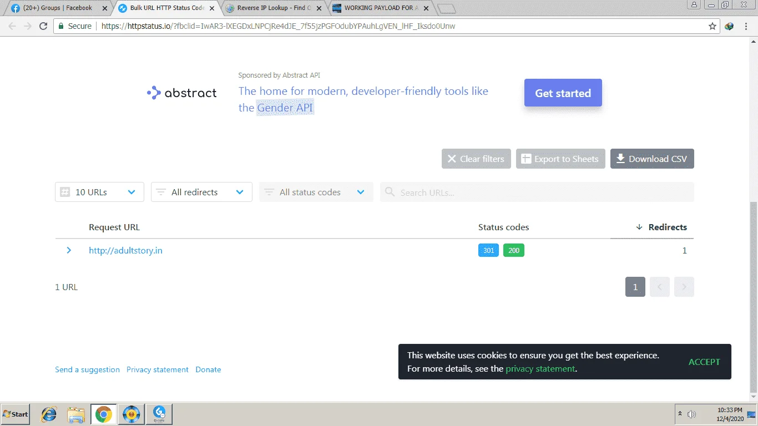Viewport: 758px width, 426px height.
Task: Open the privacy statement link in the cookie banner
Action: 540,369
